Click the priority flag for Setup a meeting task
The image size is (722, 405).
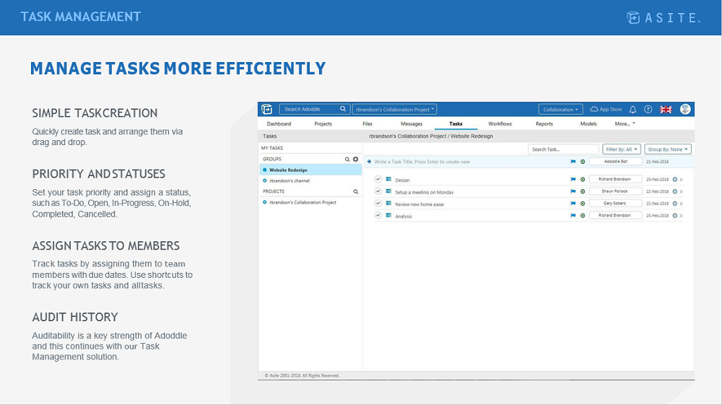point(573,191)
